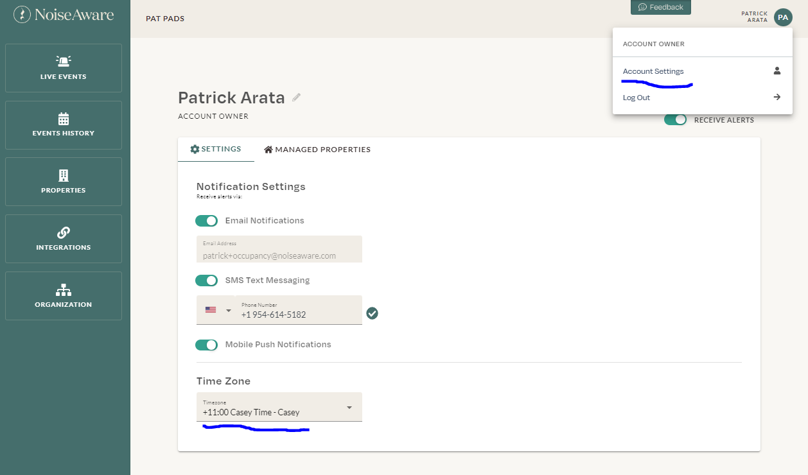Image resolution: width=808 pixels, height=475 pixels.
Task: Click the Log Out arrow icon
Action: tap(777, 98)
